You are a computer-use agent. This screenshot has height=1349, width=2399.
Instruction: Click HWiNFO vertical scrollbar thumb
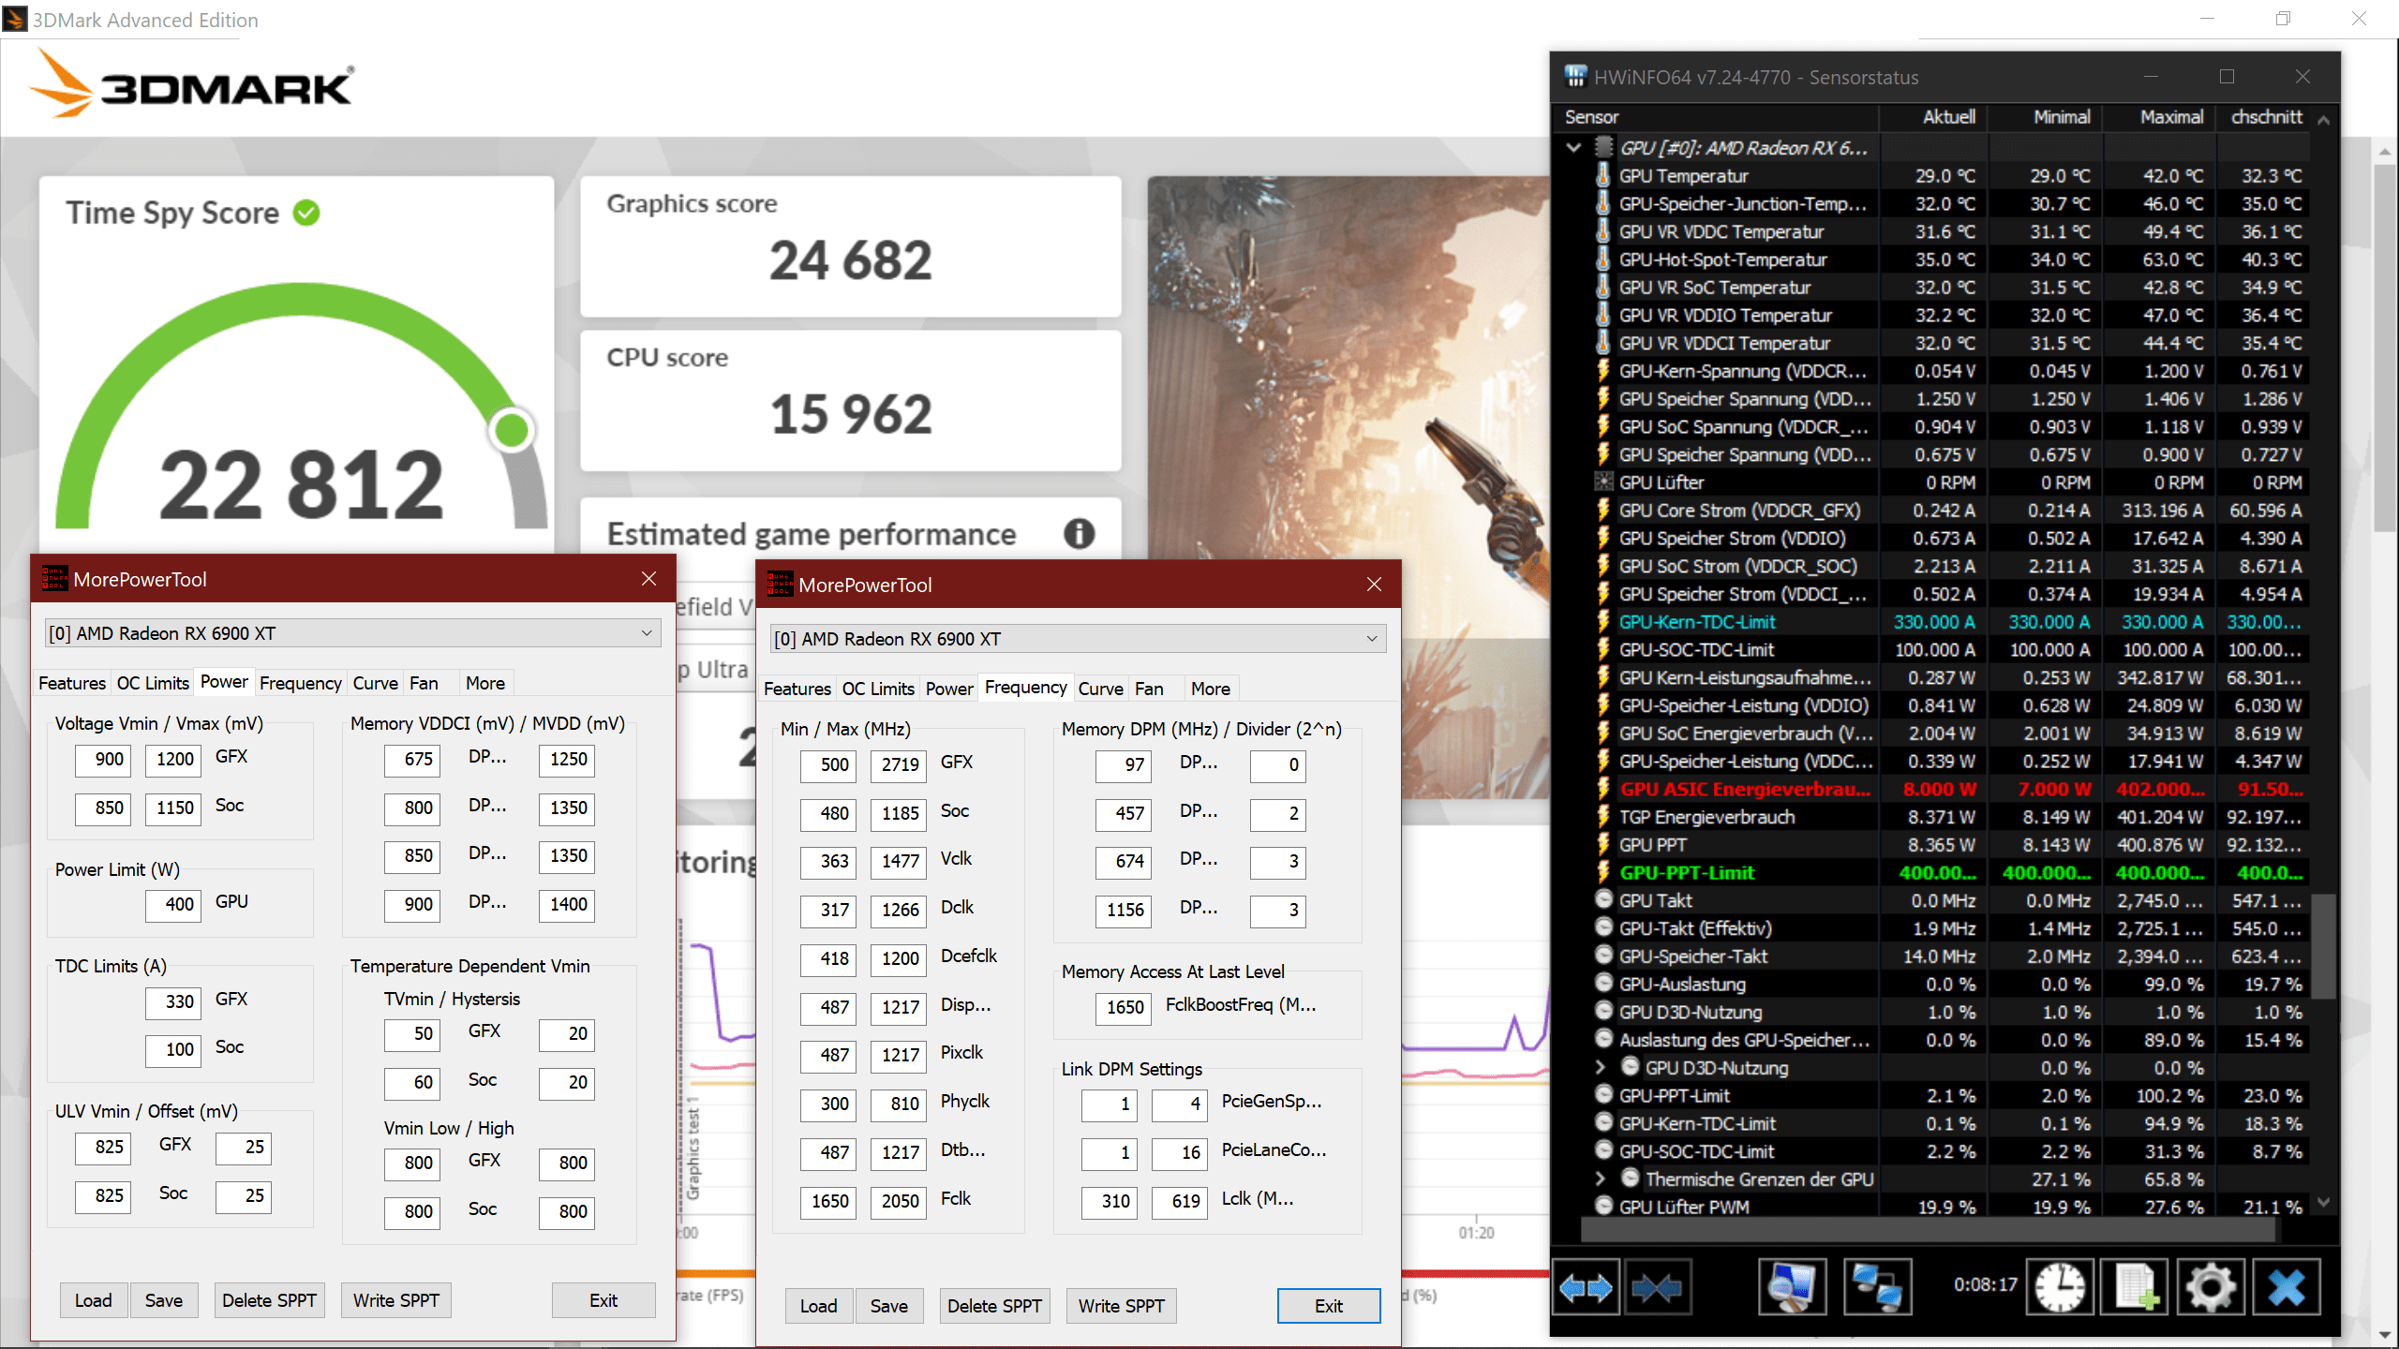[x=2323, y=946]
